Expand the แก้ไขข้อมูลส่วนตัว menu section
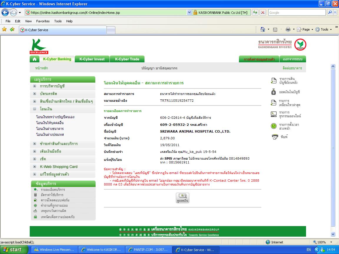 [x=35, y=174]
